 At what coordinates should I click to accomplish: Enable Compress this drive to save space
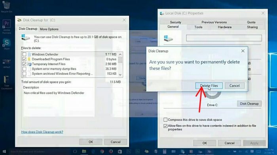point(165,120)
